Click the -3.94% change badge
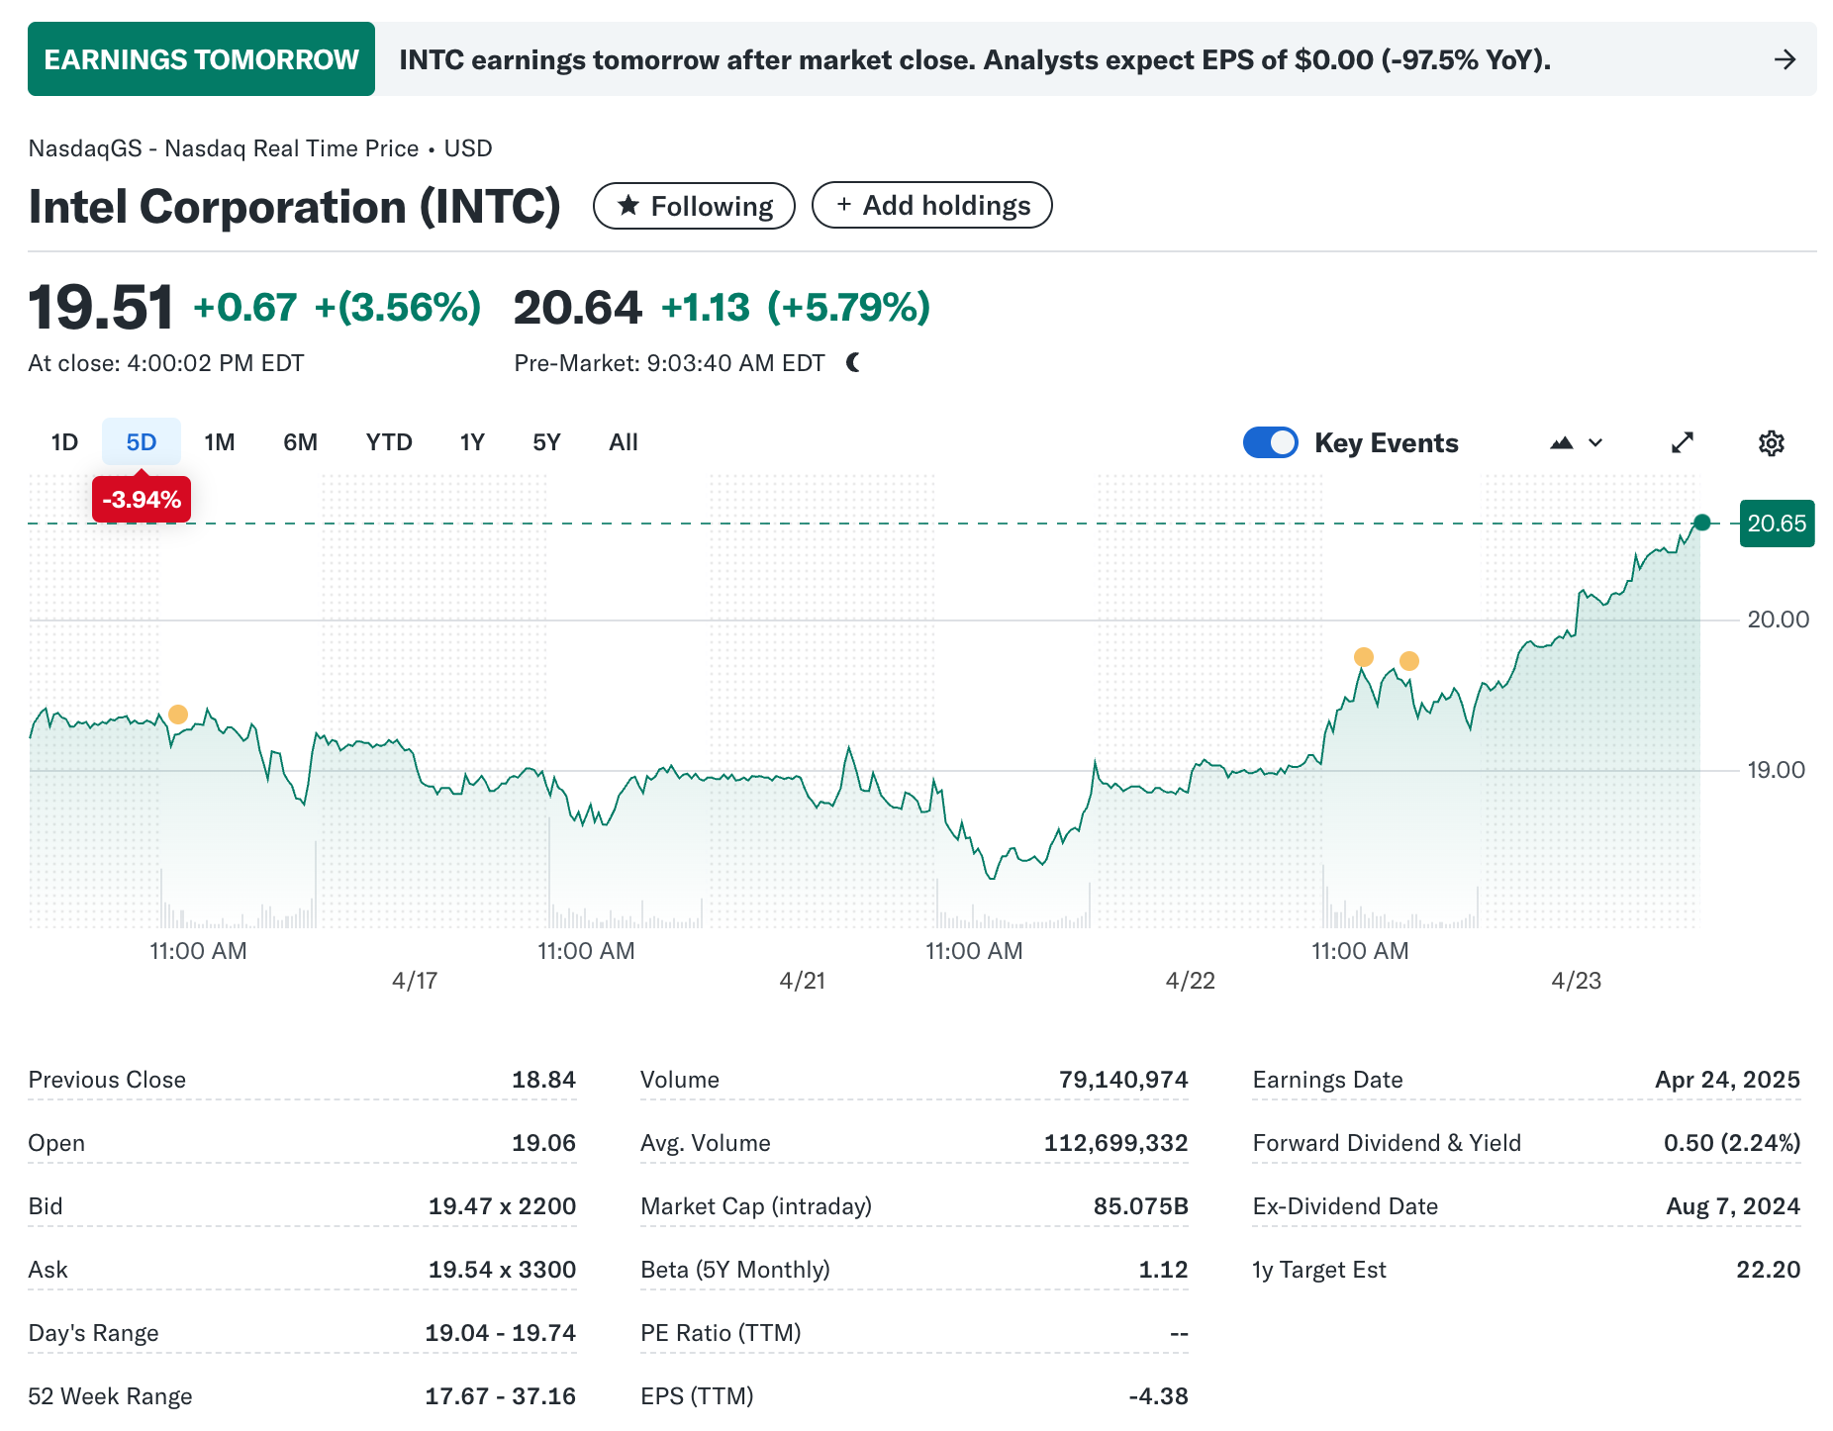1833x1431 pixels. pos(142,499)
